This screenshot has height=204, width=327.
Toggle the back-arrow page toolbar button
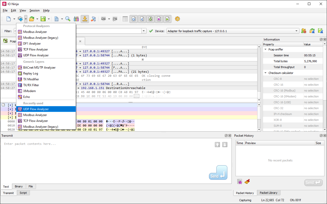click(x=142, y=19)
